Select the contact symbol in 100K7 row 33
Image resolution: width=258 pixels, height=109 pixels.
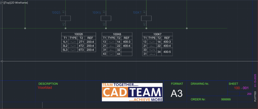tap(152, 50)
